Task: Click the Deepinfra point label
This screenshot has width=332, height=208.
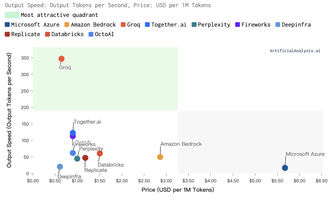Action: pos(69,176)
